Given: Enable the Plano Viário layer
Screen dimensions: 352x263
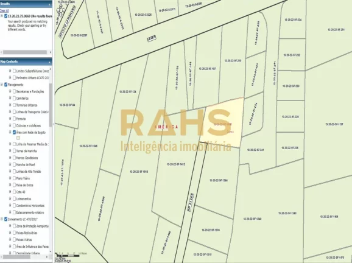Looking at the screenshot, I should [x=15, y=178].
